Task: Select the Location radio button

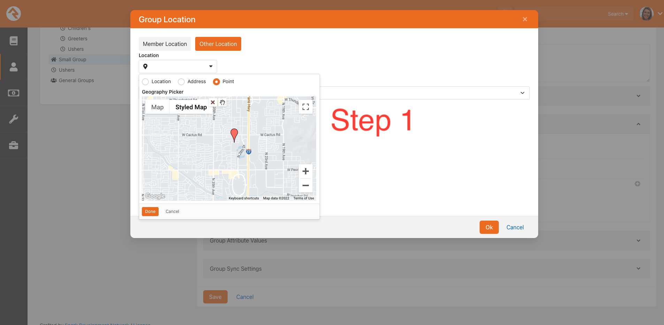Action: click(145, 82)
